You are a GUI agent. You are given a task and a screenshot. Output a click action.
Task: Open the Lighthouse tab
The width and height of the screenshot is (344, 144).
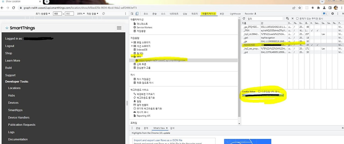(235, 14)
